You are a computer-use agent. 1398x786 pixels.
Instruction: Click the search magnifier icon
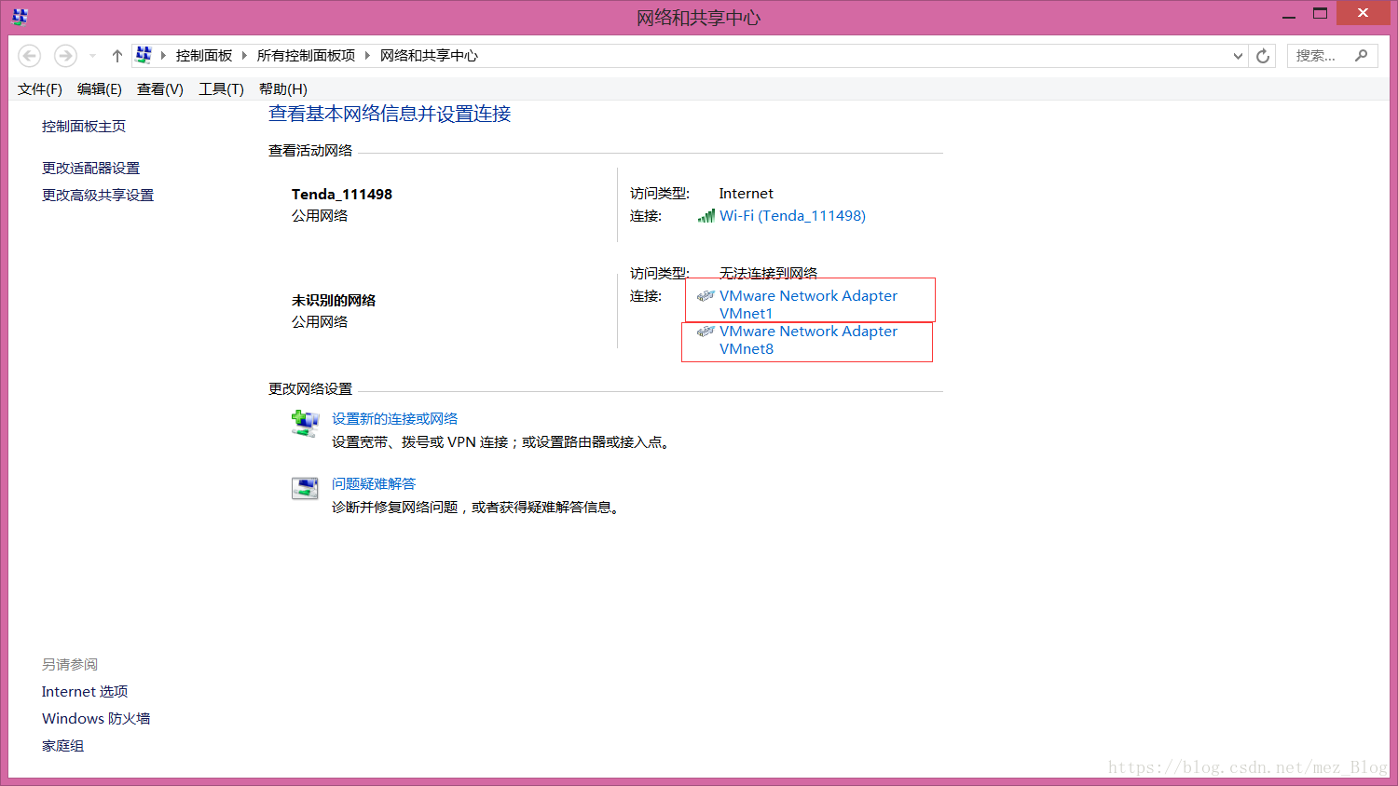[1362, 56]
